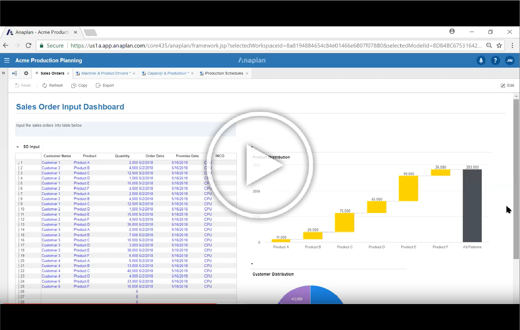
Task: Export the dashboard data
Action: pos(105,85)
